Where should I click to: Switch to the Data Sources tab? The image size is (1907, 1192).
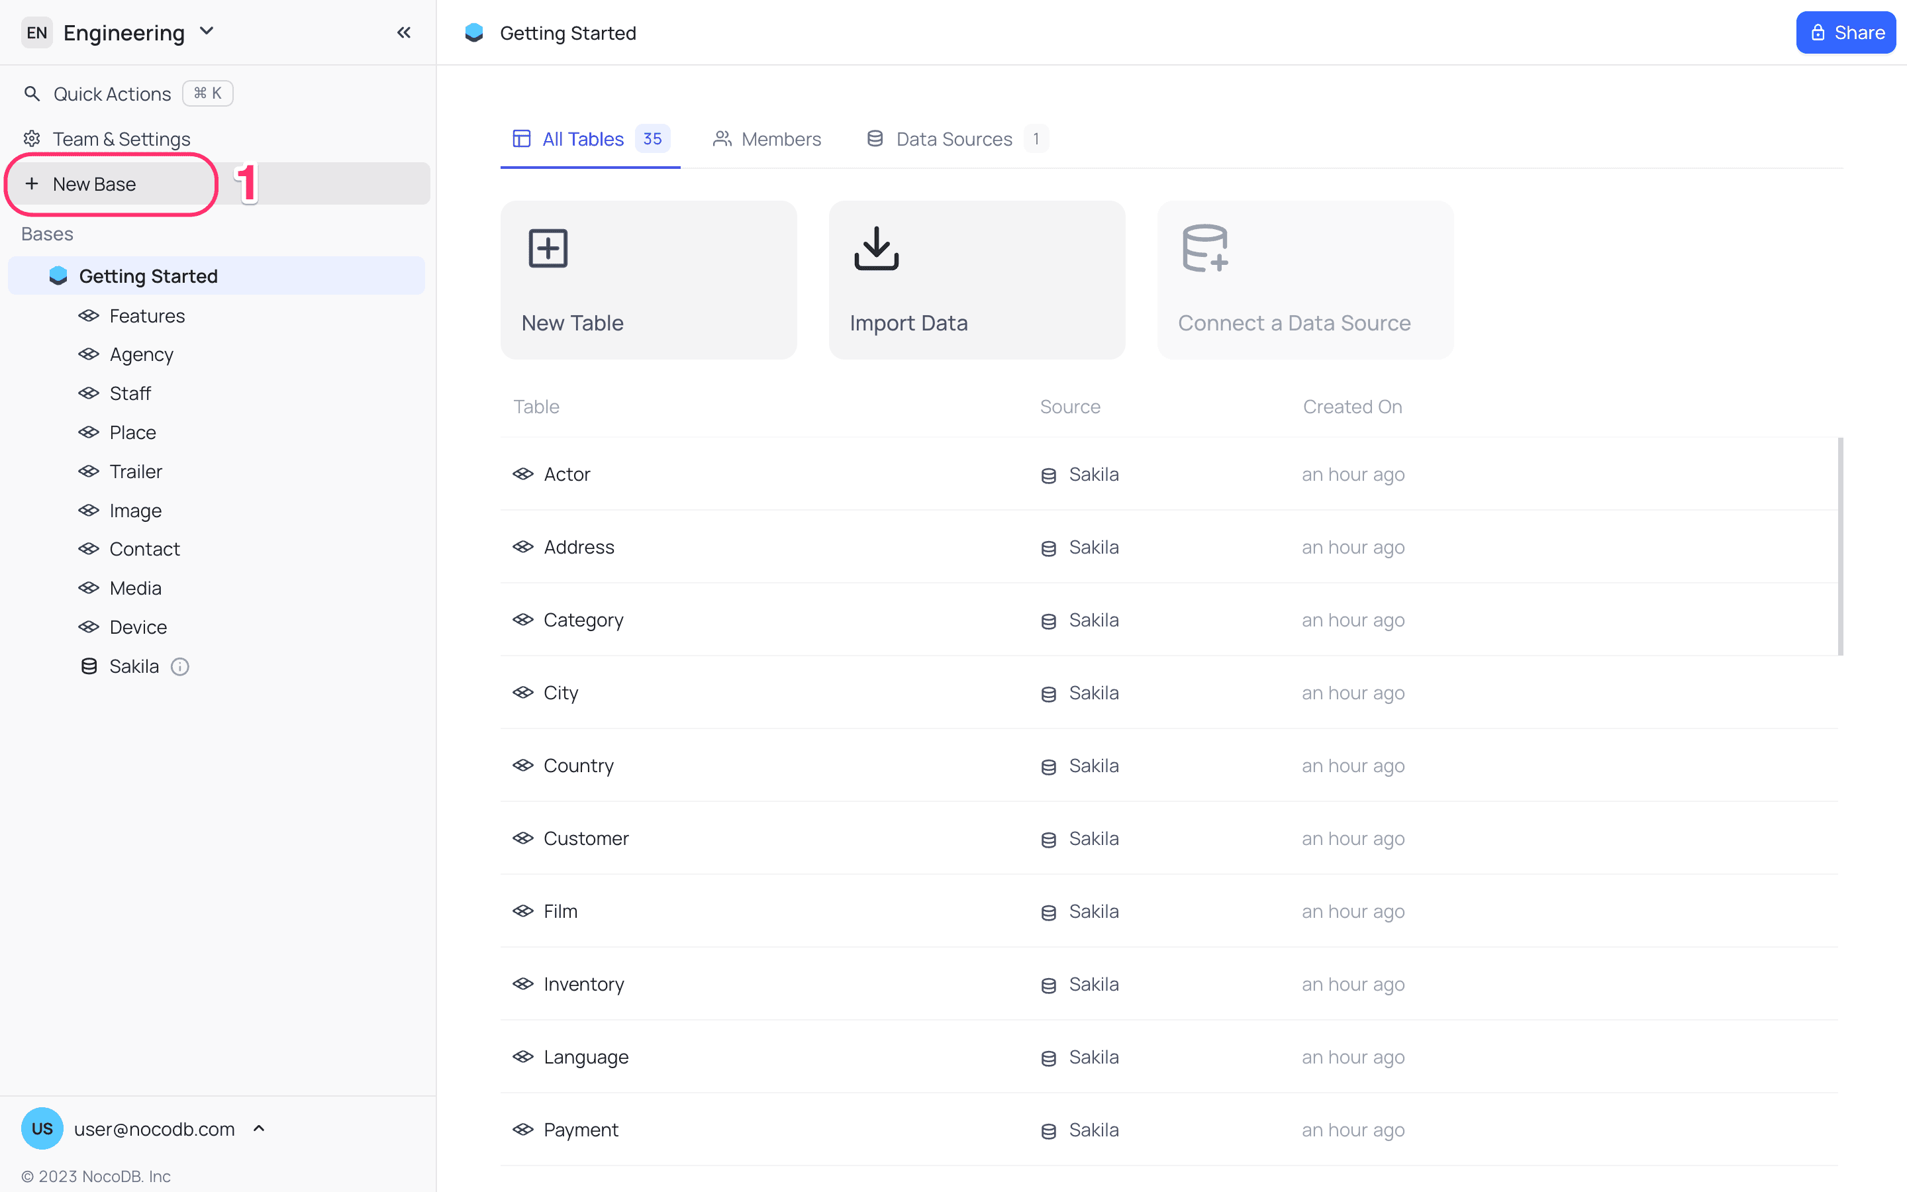(957, 140)
